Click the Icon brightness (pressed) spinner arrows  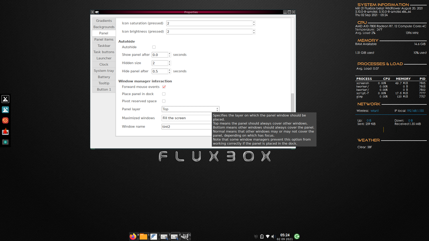point(254,31)
